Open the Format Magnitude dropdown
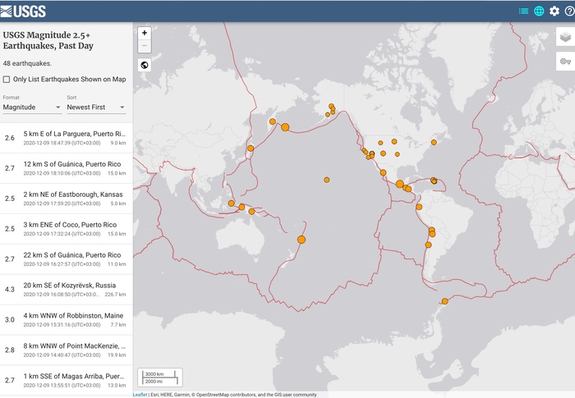This screenshot has width=575, height=398. coord(32,107)
